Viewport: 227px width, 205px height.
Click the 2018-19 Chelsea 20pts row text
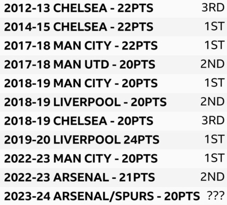[x=79, y=121]
